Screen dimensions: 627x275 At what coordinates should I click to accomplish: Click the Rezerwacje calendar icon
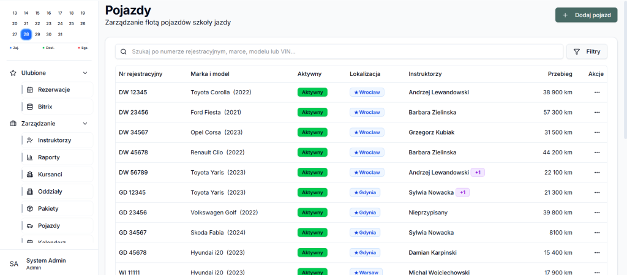[29, 90]
